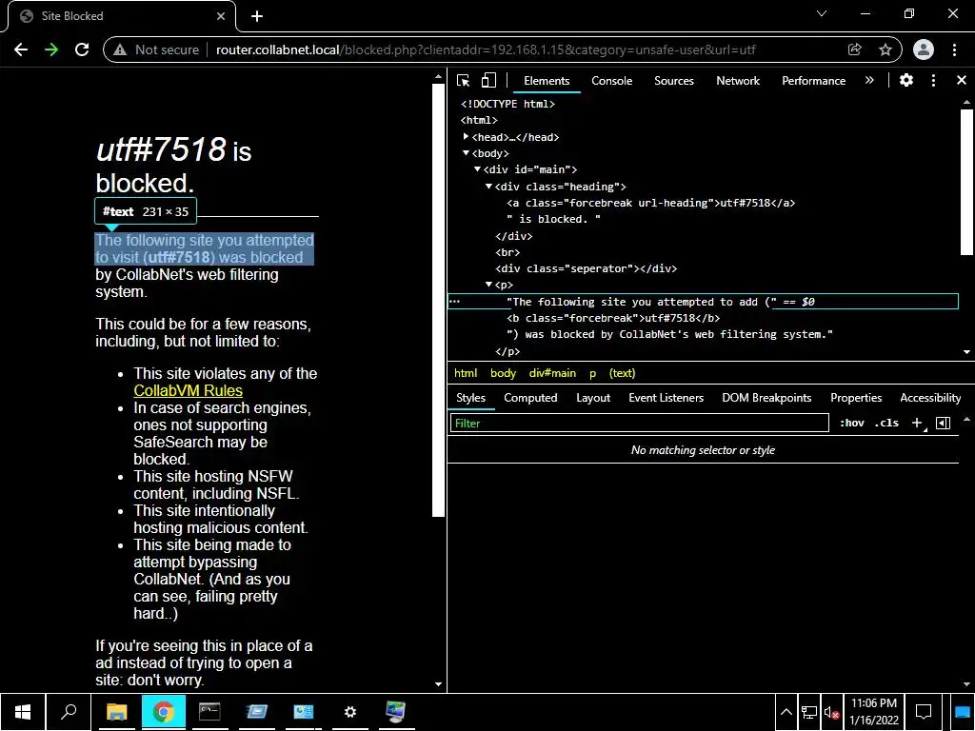Go forward in browser history
Image resolution: width=975 pixels, height=731 pixels.
pyautogui.click(x=51, y=49)
